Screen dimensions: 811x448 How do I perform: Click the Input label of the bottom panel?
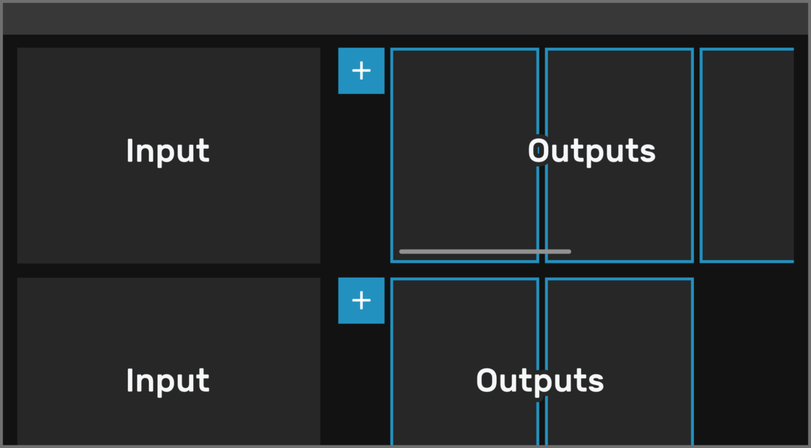coord(168,380)
